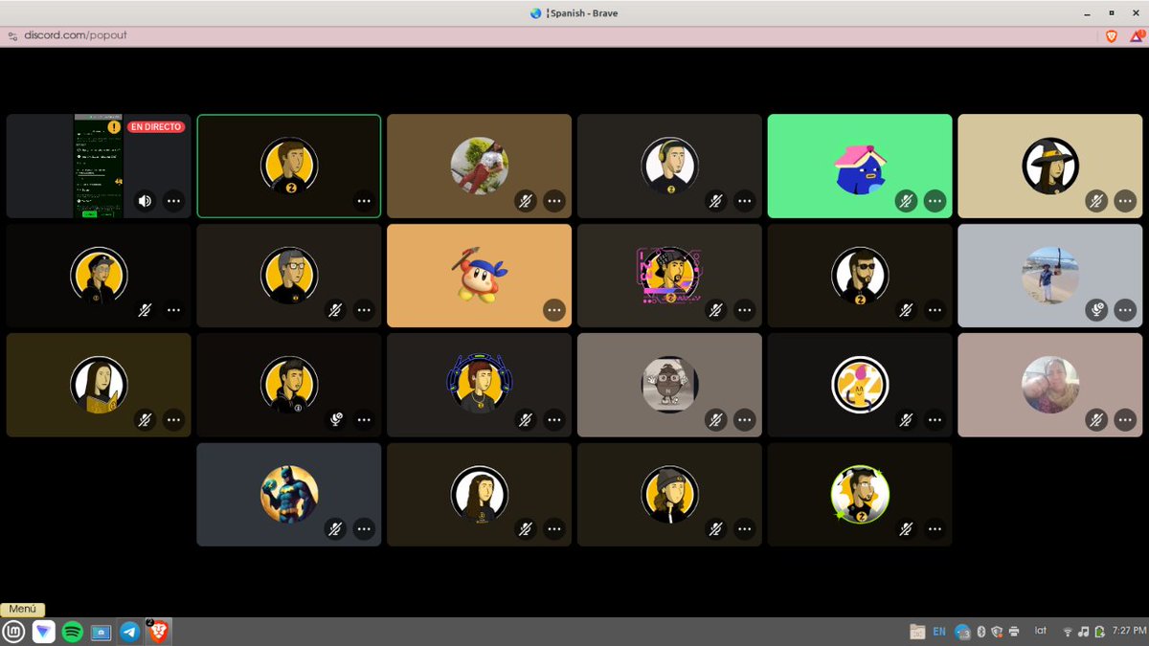Click the muted mic icon on the brown red-pants photo tile
The width and height of the screenshot is (1149, 646).
526,201
